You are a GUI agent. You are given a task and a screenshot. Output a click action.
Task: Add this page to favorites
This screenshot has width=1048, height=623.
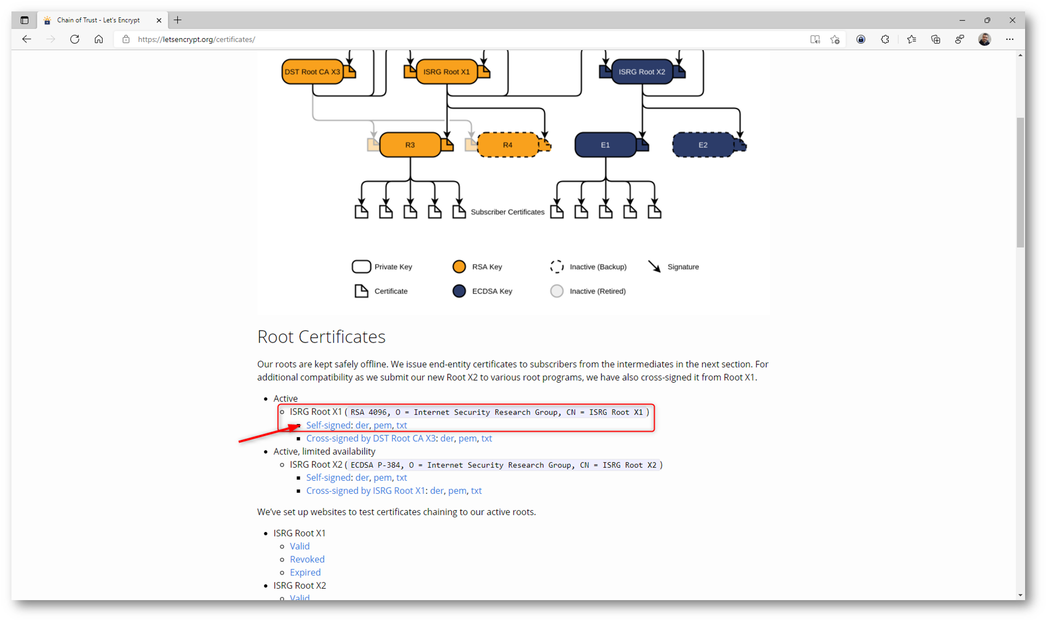pos(835,39)
